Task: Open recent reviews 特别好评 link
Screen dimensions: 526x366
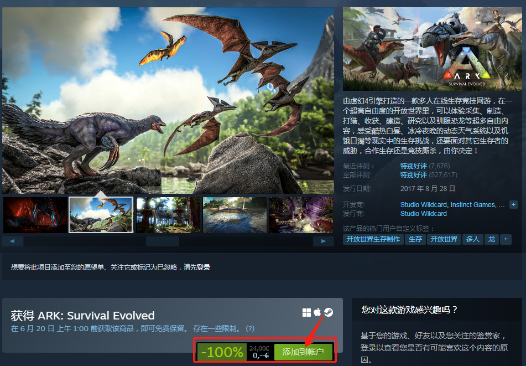Action: (414, 166)
